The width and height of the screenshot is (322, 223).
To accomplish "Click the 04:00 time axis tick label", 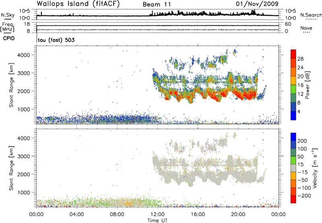I will click(77, 215).
